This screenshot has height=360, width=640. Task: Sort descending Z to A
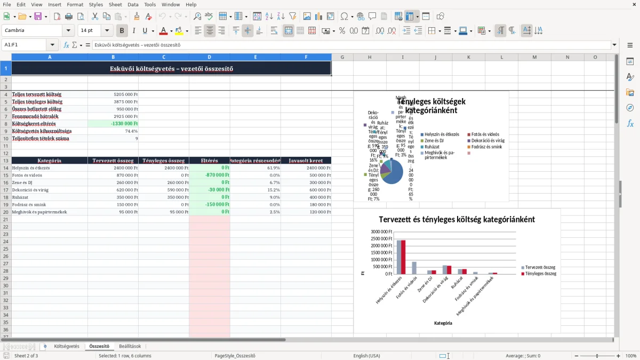(x=281, y=17)
